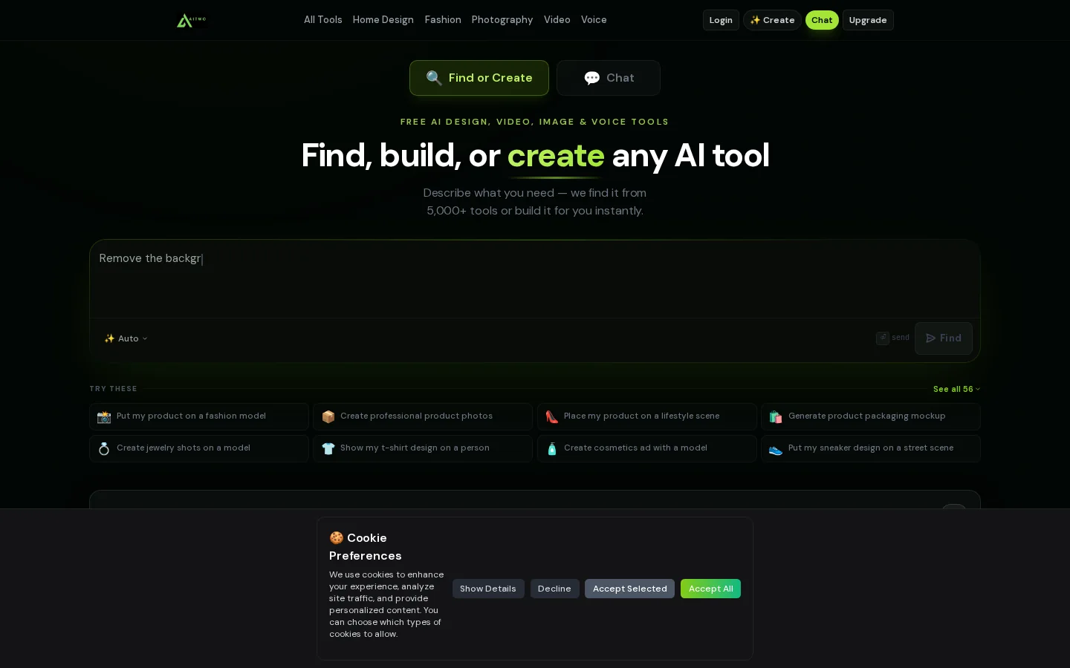
Task: Click the Find submit button
Action: point(944,338)
